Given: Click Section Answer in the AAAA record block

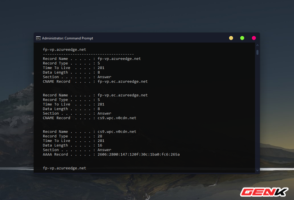Looking at the screenshot, I should click(104, 150).
